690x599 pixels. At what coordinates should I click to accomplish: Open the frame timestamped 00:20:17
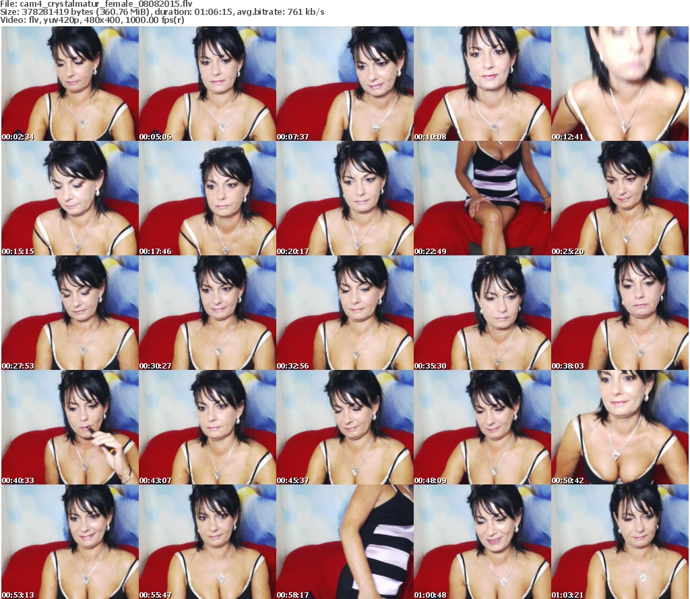(345, 198)
